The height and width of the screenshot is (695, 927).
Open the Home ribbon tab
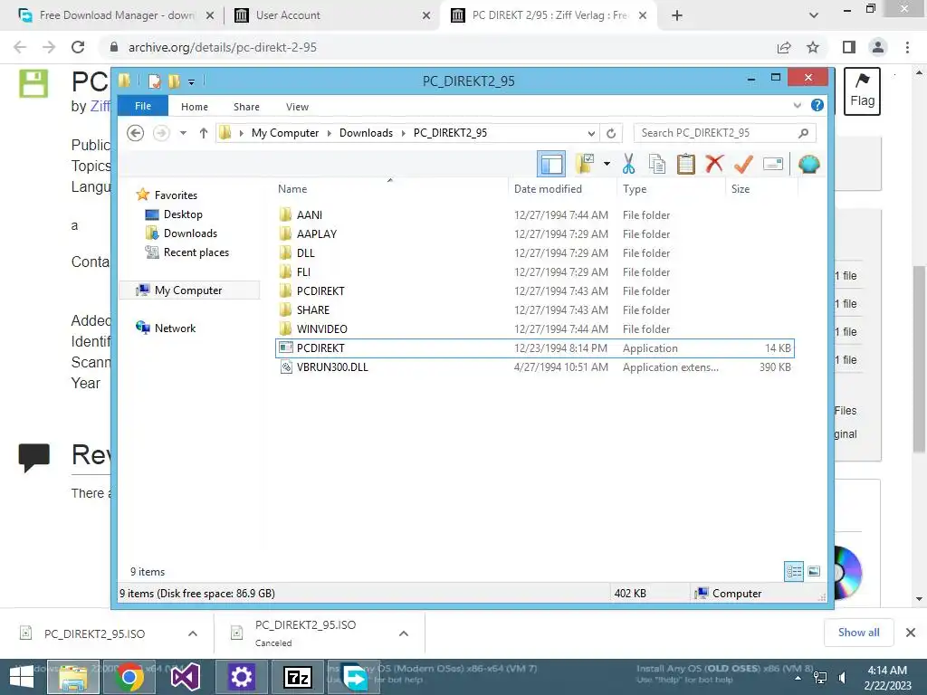click(x=195, y=107)
